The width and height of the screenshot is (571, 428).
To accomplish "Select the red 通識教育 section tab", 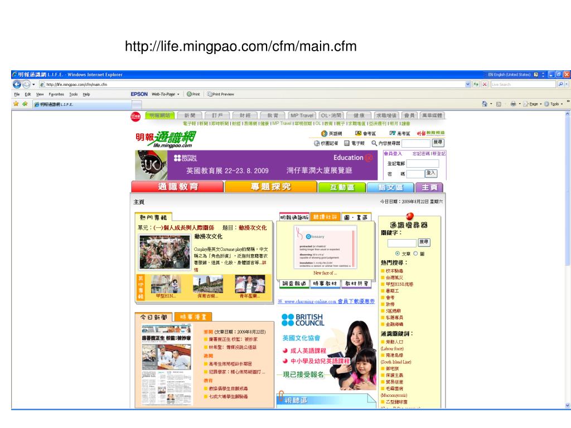I will click(178, 187).
